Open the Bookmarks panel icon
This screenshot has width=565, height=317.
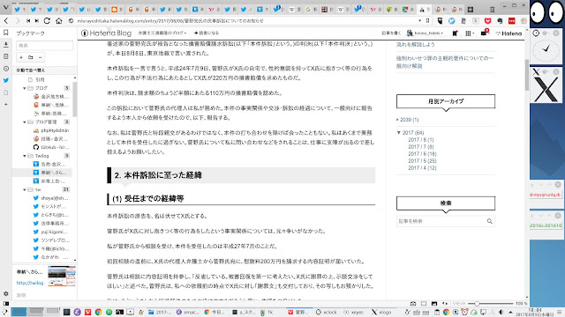pos(6,33)
